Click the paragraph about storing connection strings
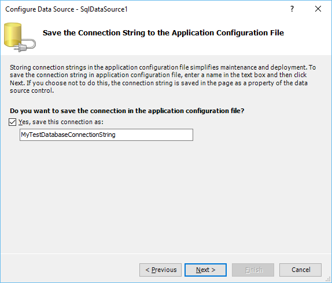 click(x=163, y=79)
